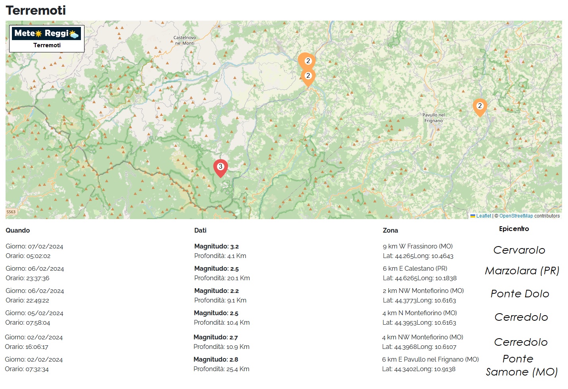
Task: Click the Castelnovo ne' Monti map label
Action: click(x=185, y=40)
